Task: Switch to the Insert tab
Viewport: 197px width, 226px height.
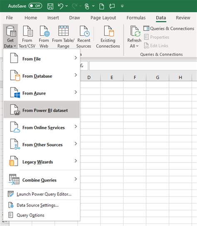Action: (x=53, y=18)
